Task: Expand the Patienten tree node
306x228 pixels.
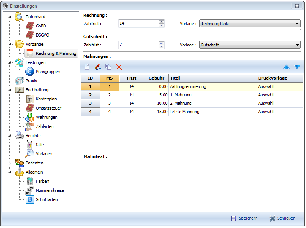Action: coord(10,163)
